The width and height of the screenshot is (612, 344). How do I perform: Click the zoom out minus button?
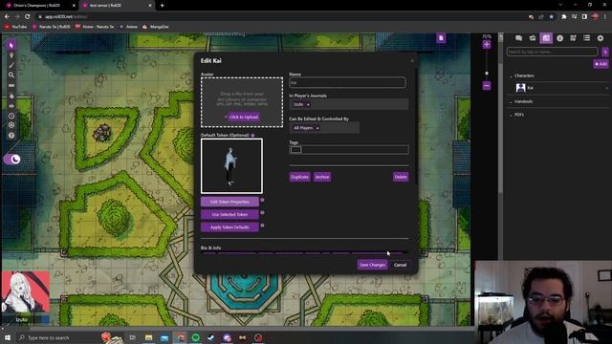(487, 86)
